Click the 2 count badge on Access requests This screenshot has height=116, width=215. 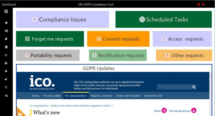click(164, 39)
